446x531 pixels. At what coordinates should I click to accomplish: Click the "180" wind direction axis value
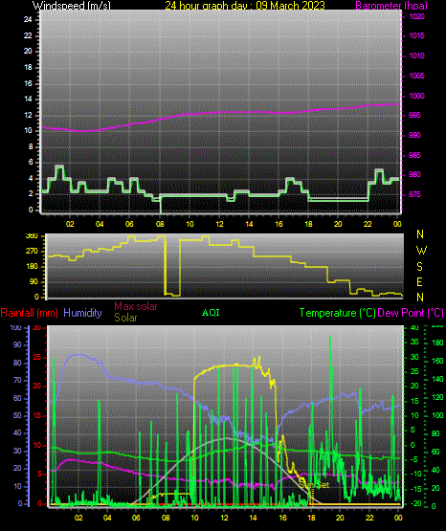[x=32, y=267]
